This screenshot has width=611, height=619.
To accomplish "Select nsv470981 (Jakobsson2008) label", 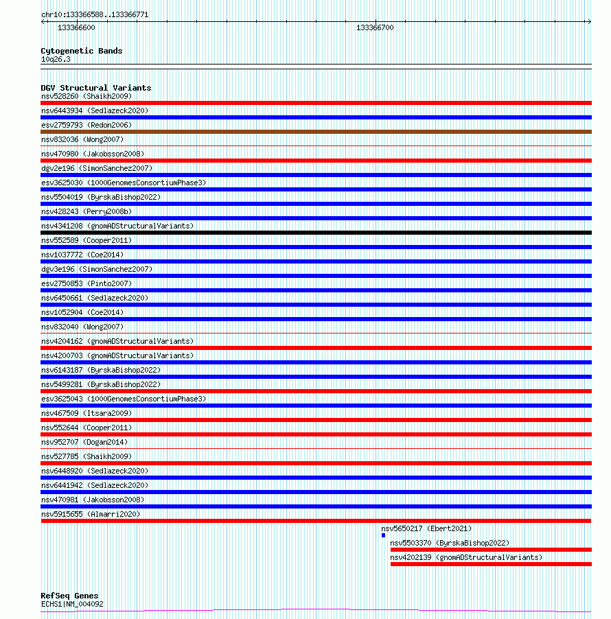I will coord(93,500).
